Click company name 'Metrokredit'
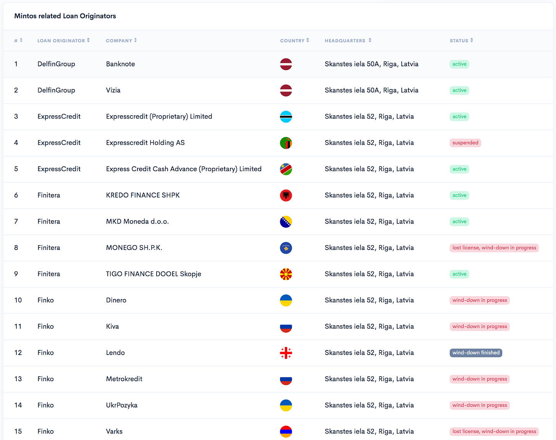Screen dimensions: 556x440 click(124, 379)
